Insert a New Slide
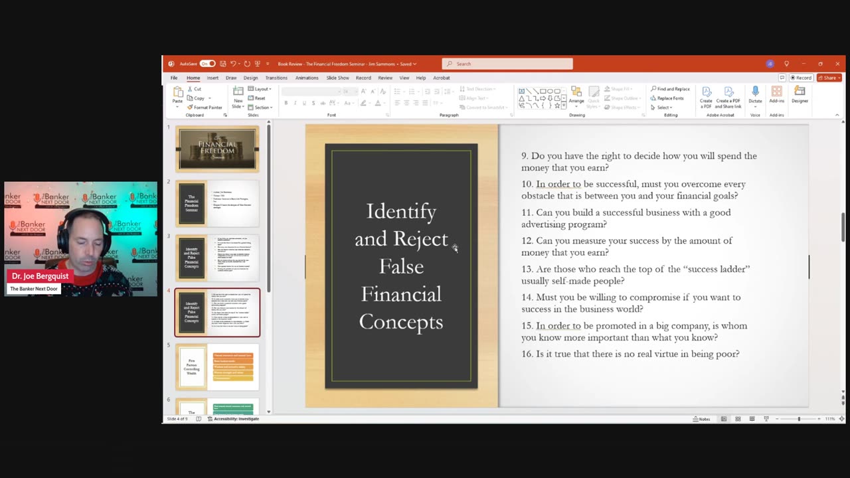 pyautogui.click(x=238, y=97)
